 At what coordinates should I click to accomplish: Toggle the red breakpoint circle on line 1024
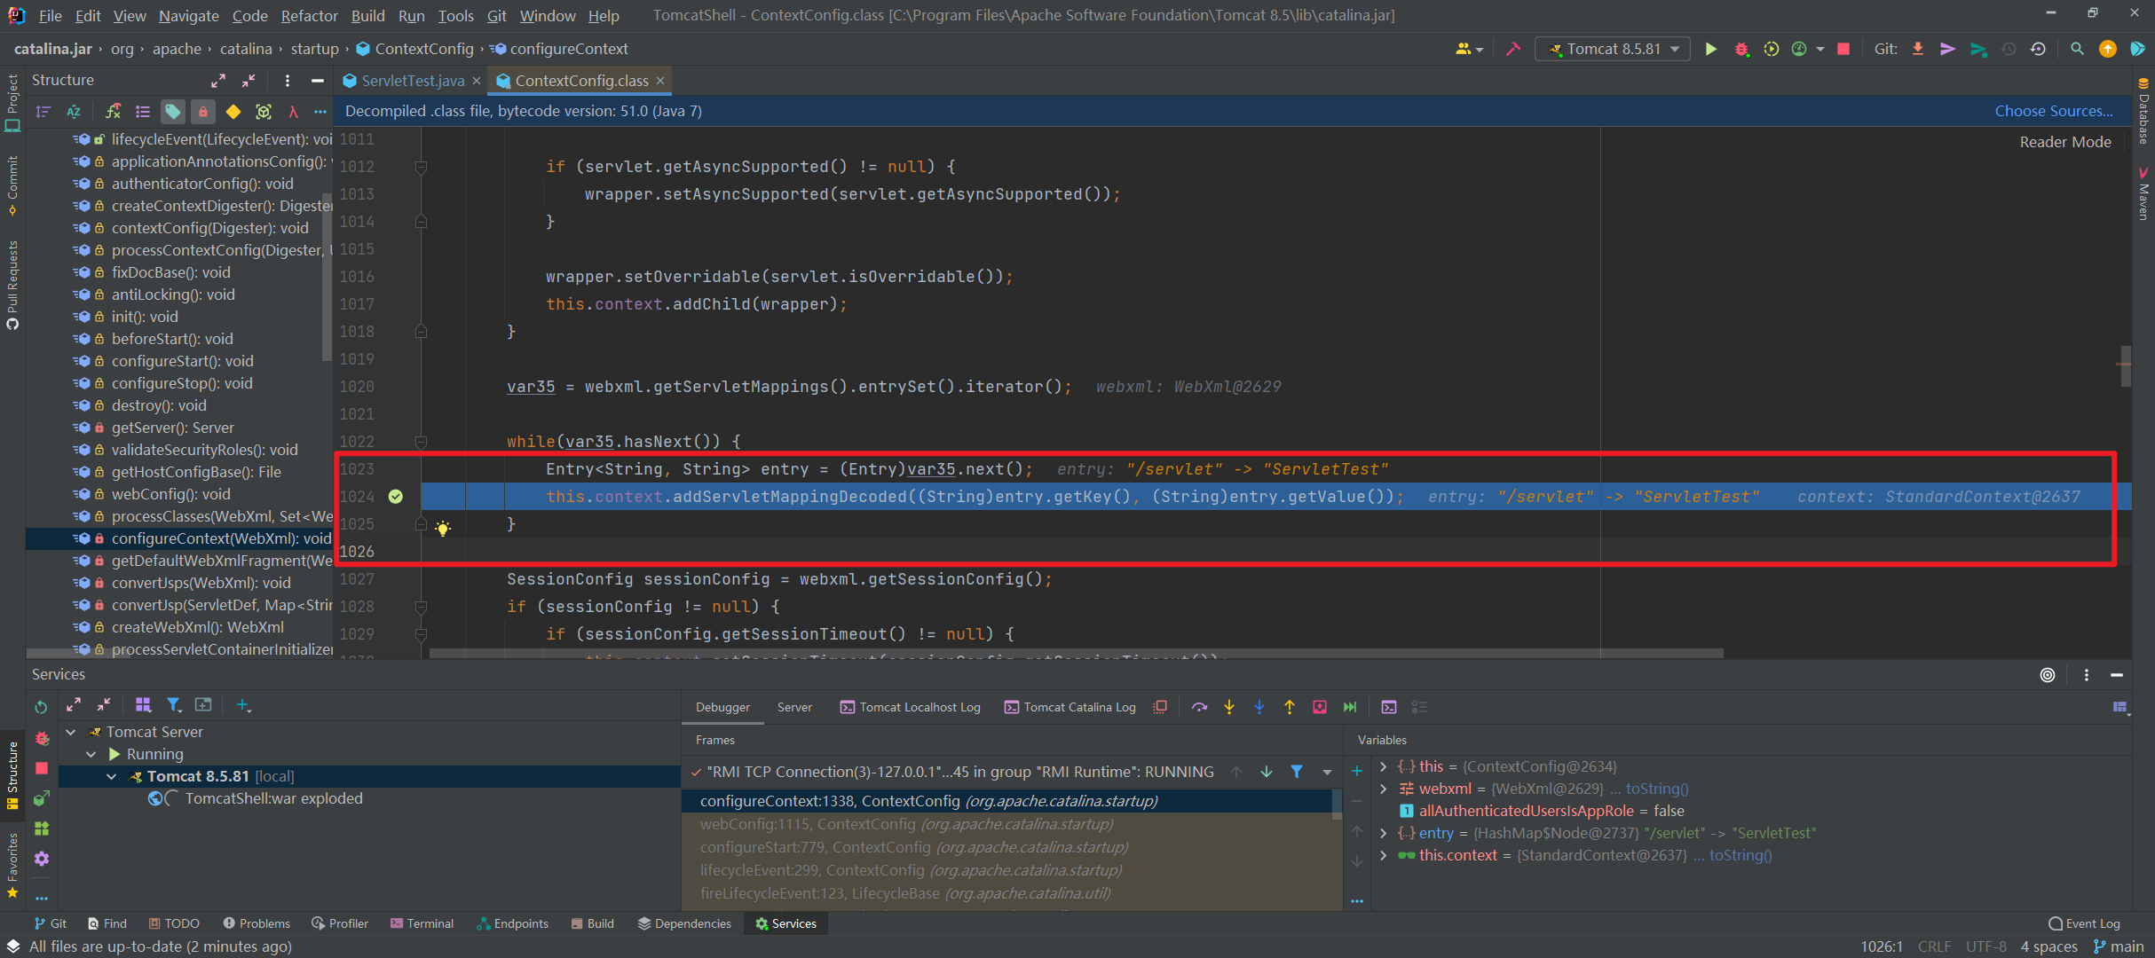(397, 496)
